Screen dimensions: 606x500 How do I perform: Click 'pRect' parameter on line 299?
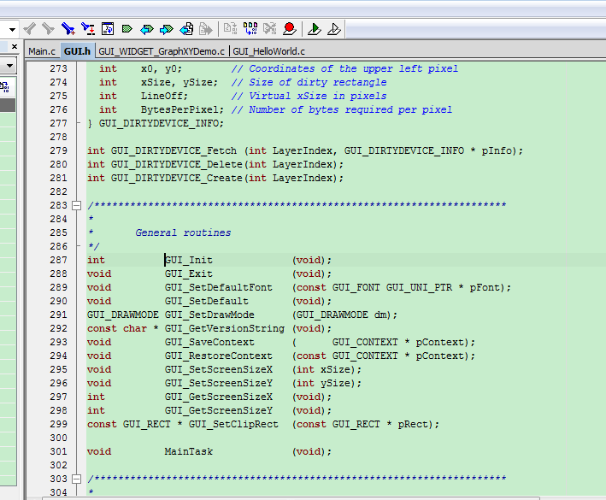pos(413,424)
